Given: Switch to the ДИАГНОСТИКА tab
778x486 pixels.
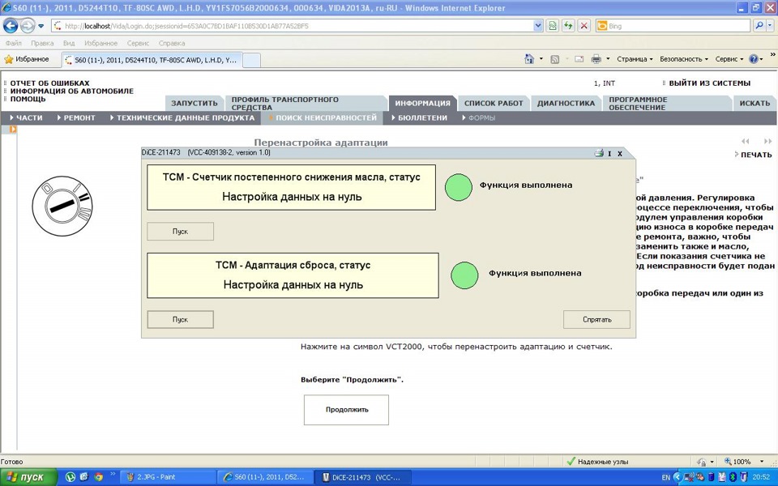Looking at the screenshot, I should click(x=566, y=103).
